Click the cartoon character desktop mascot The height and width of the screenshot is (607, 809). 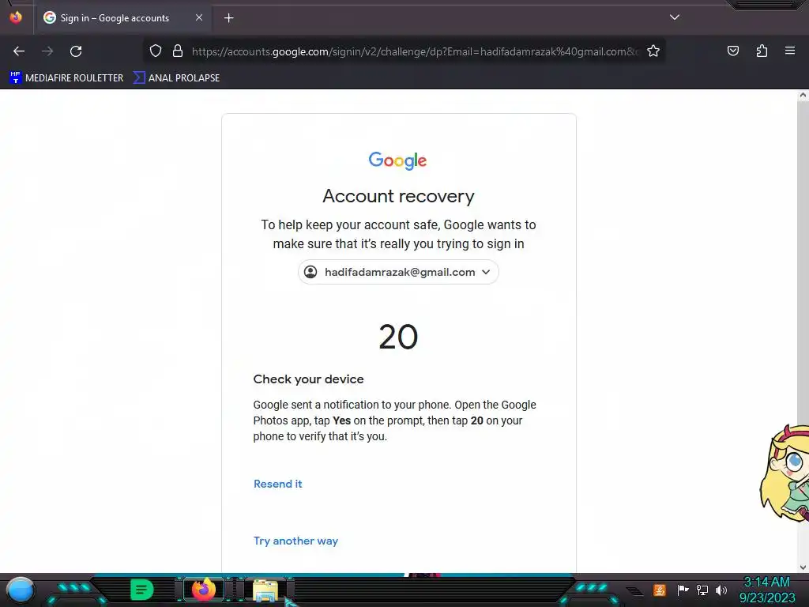click(785, 473)
